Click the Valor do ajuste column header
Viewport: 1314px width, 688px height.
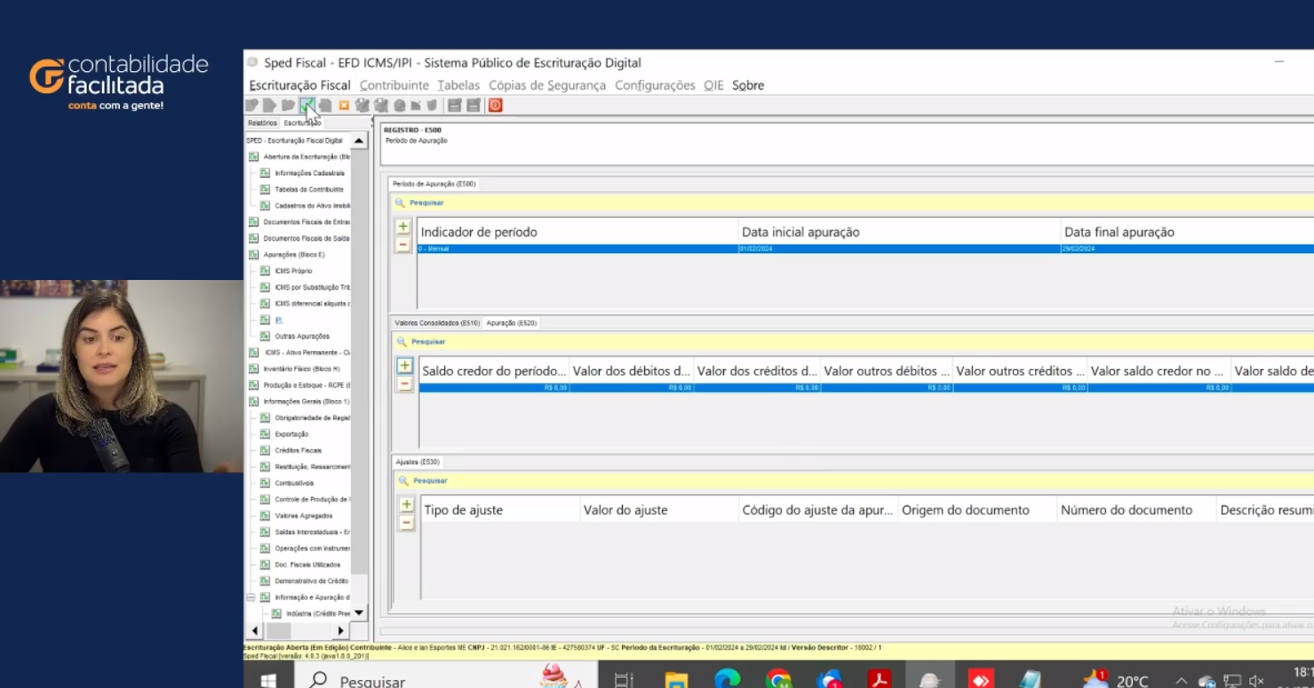[658, 510]
